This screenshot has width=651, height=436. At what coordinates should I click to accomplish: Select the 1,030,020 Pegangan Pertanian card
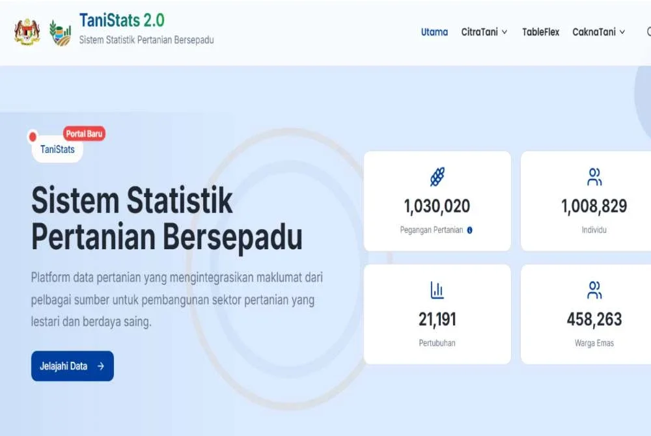(437, 200)
